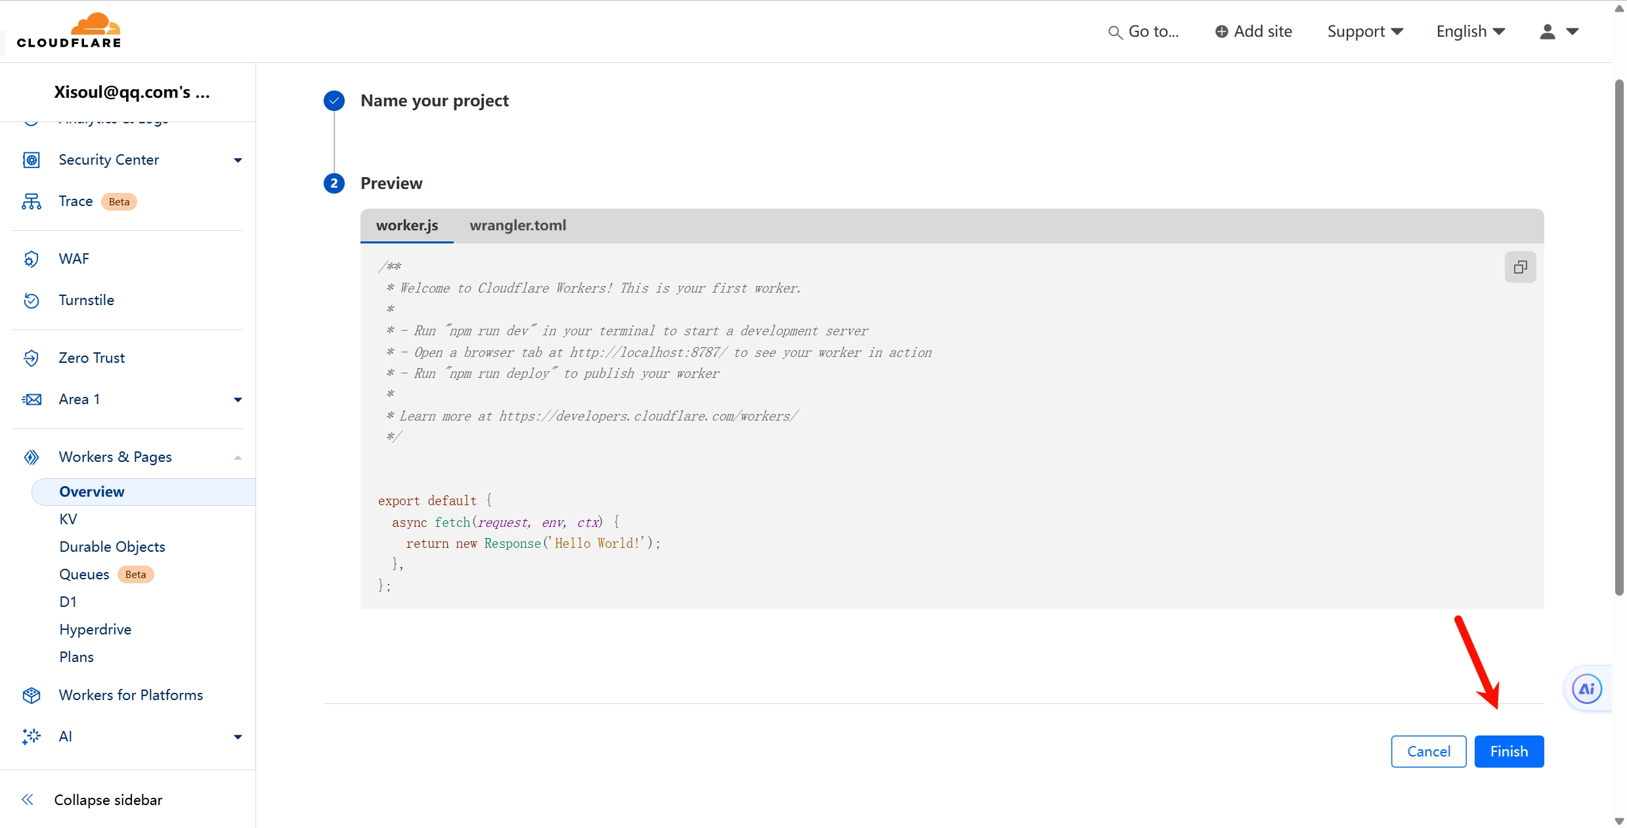1627x828 pixels.
Task: Expand the Area 1 submenu arrow
Action: (238, 400)
